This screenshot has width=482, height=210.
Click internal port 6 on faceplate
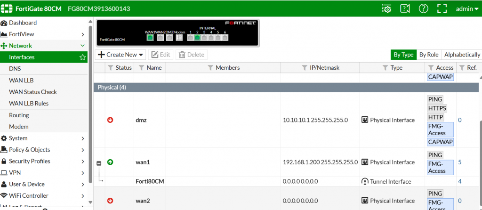pos(225,38)
